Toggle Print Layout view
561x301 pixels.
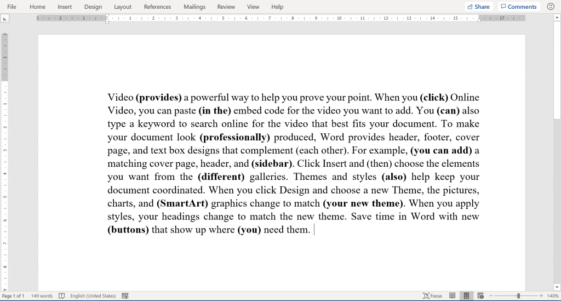click(x=466, y=296)
